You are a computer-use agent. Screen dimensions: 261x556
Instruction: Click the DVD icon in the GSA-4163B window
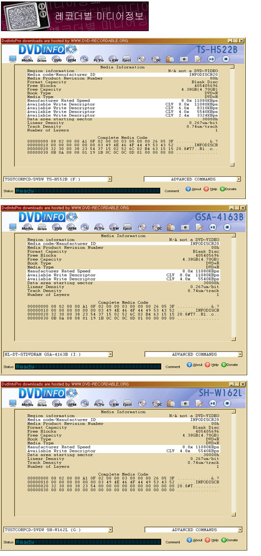[x=57, y=227]
